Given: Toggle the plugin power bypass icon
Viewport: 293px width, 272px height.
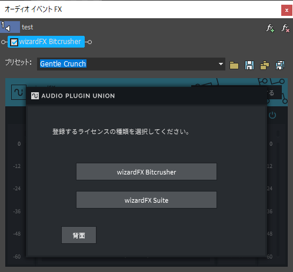Looking at the screenshot, I should pos(272,115).
